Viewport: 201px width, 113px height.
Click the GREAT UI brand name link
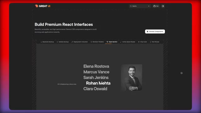click(45, 6)
